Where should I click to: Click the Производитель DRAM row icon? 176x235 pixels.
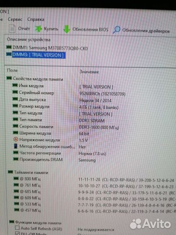[16, 159]
